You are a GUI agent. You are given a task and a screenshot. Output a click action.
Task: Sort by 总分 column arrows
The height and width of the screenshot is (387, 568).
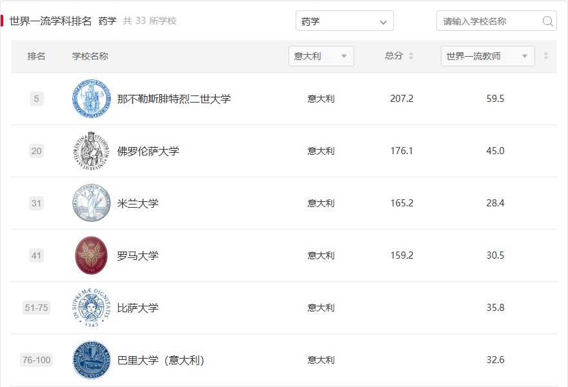point(411,56)
